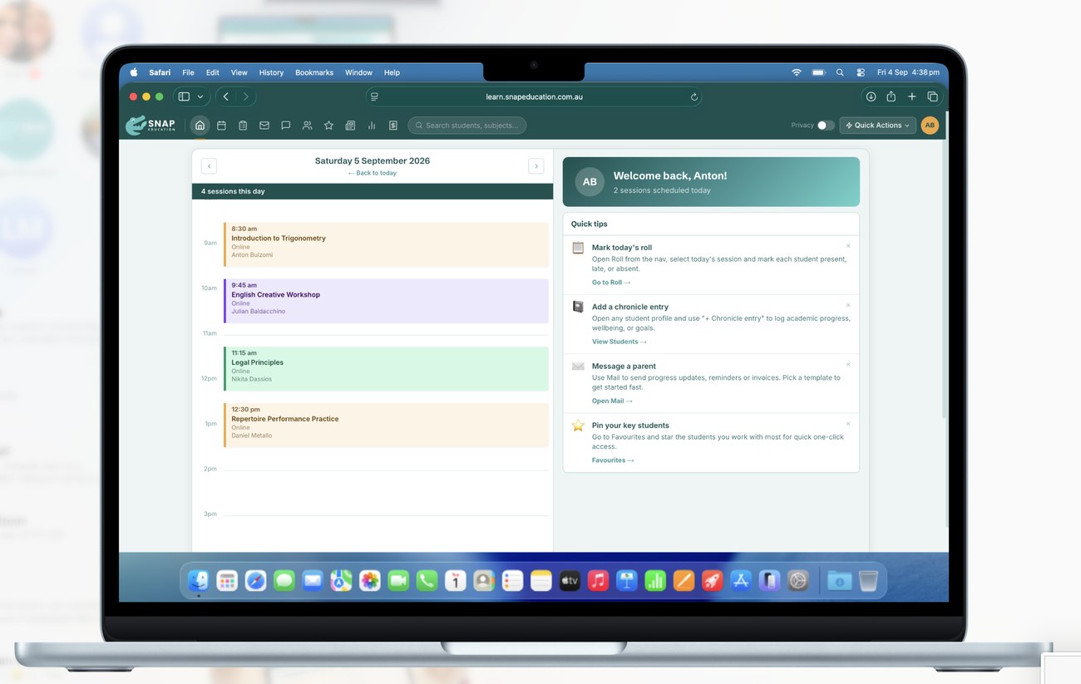The image size is (1081, 684).
Task: Open the English Creative Workshop session
Action: click(386, 301)
